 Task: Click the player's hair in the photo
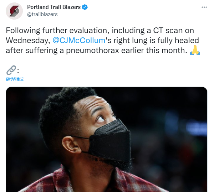[60, 110]
